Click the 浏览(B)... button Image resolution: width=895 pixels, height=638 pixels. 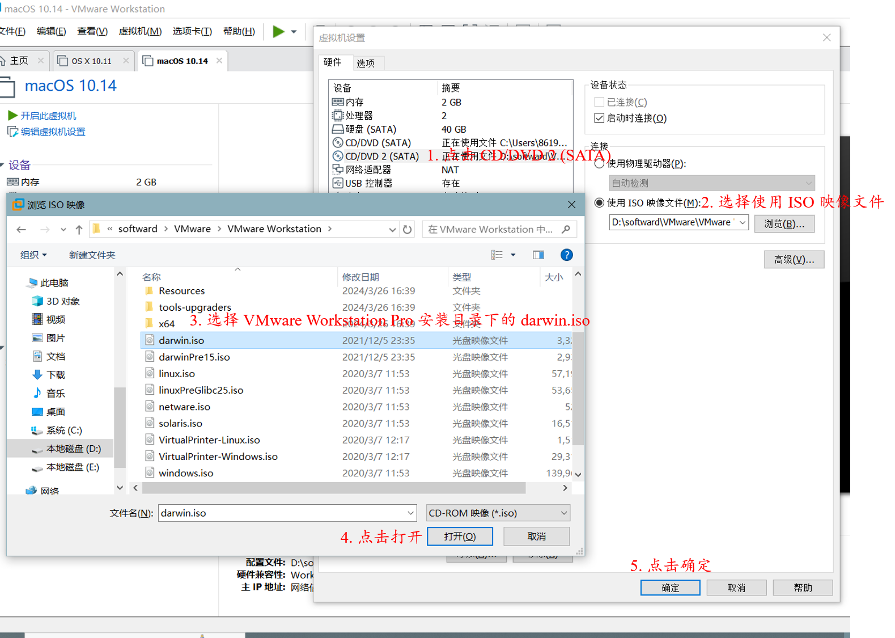tap(784, 224)
